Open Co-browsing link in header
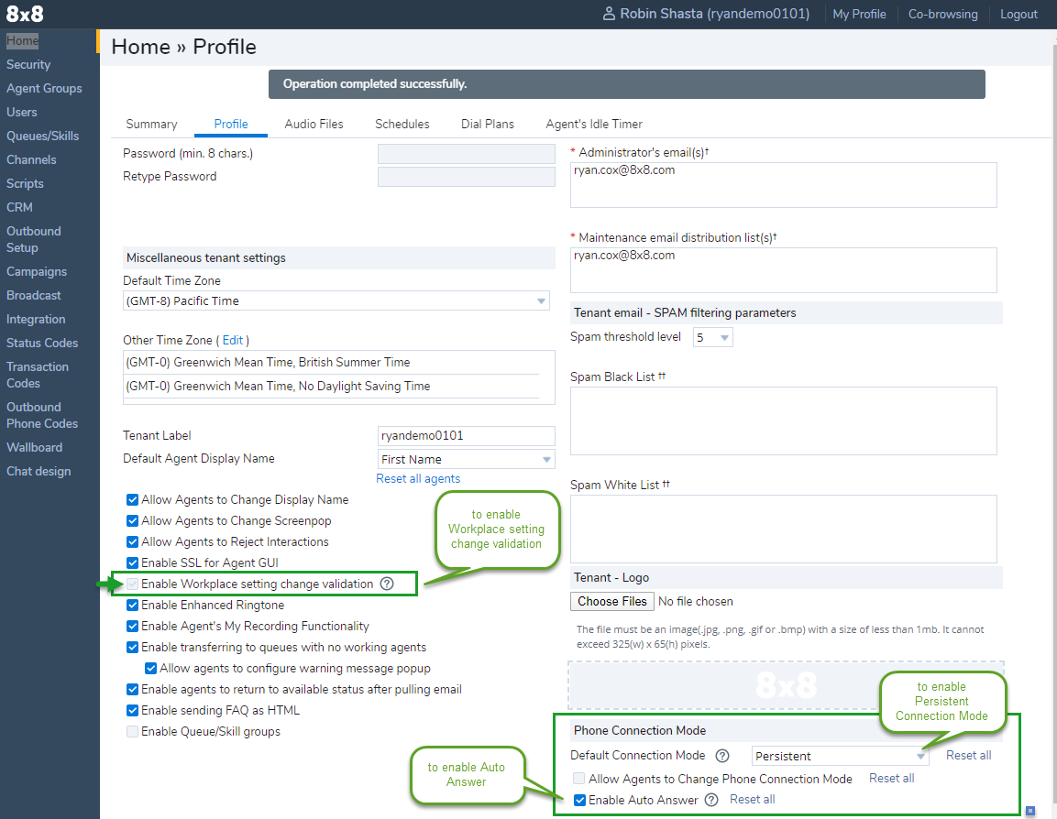Screen dimensions: 1057x819 click(x=942, y=14)
